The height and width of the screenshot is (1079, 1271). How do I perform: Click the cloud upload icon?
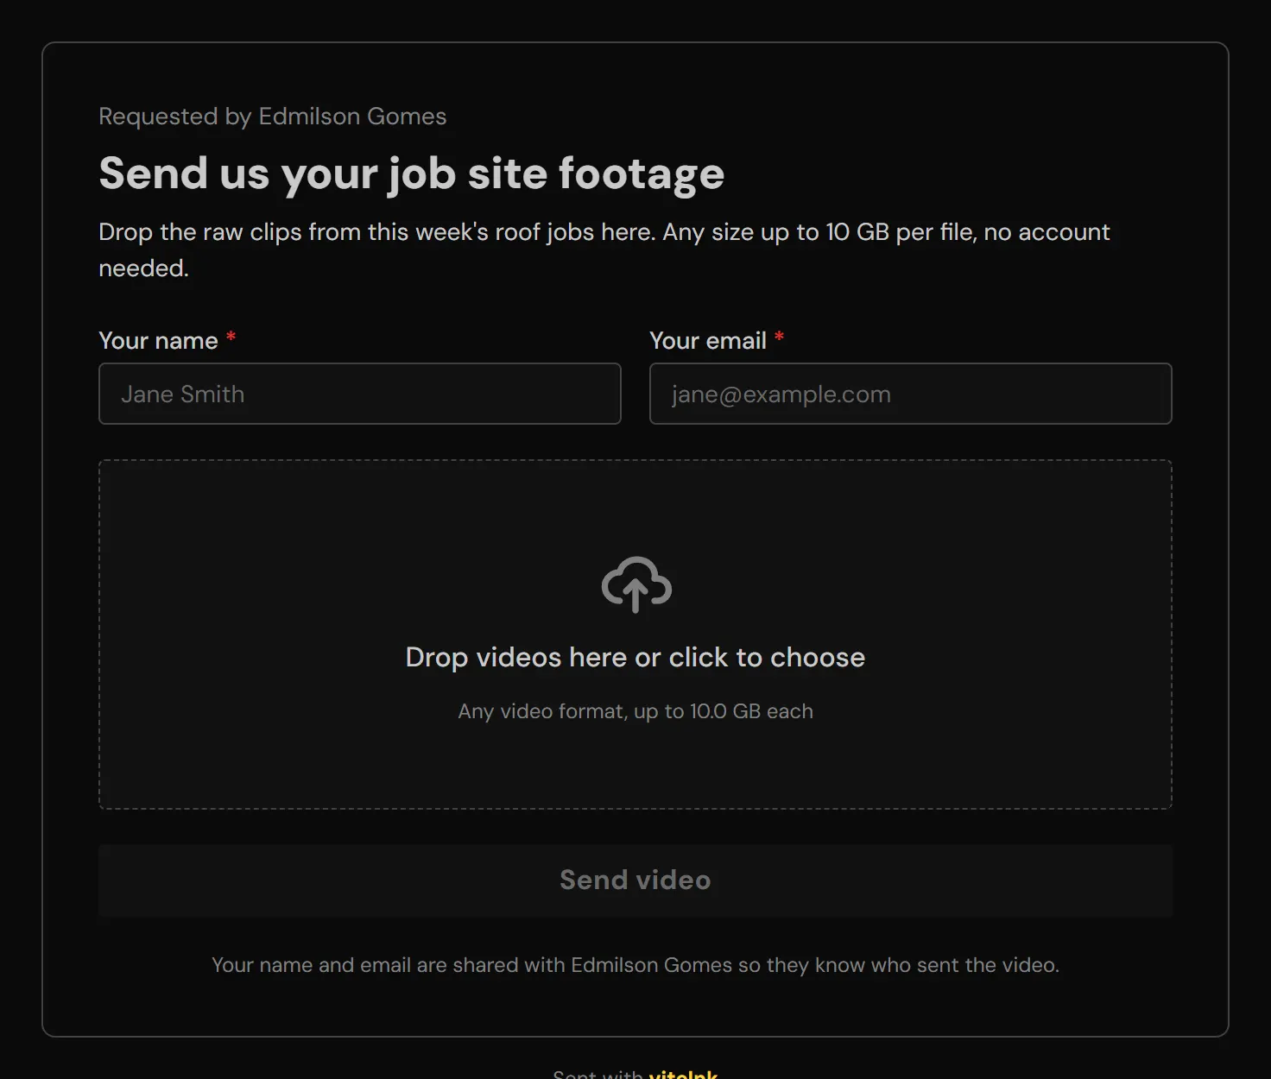(636, 585)
